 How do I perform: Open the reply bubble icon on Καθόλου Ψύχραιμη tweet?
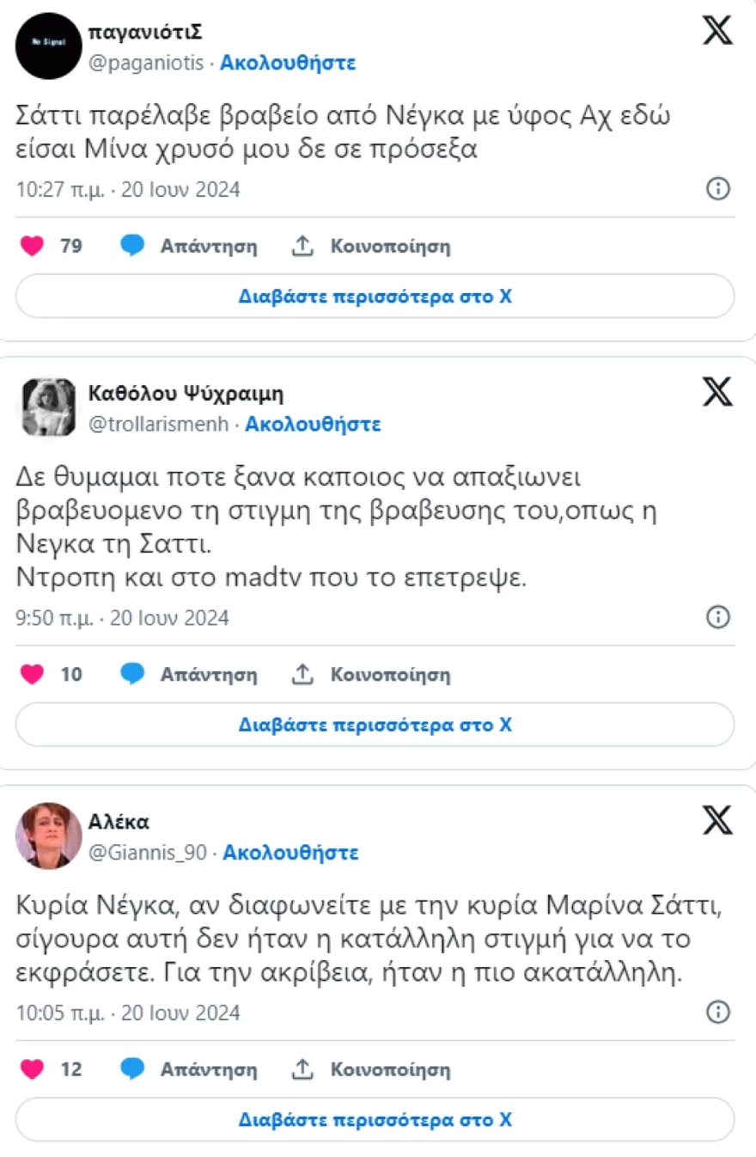click(x=132, y=674)
